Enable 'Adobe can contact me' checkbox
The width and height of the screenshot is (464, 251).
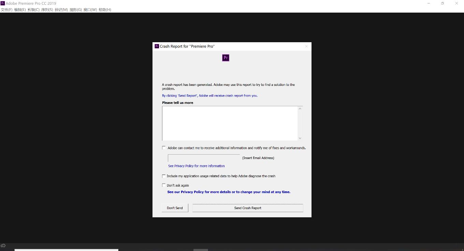coord(164,148)
